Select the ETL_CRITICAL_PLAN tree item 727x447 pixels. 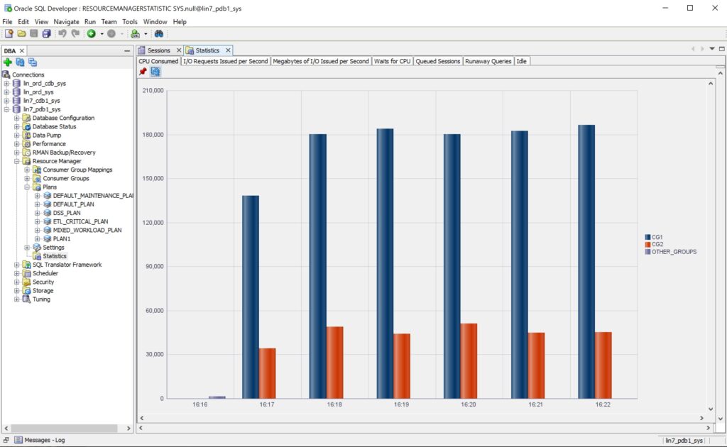(x=80, y=221)
